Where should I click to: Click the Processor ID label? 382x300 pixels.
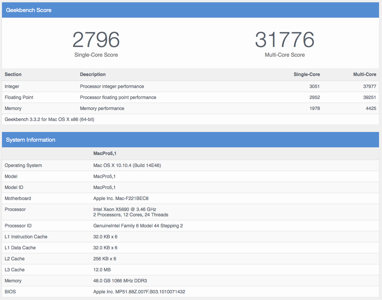pos(18,226)
